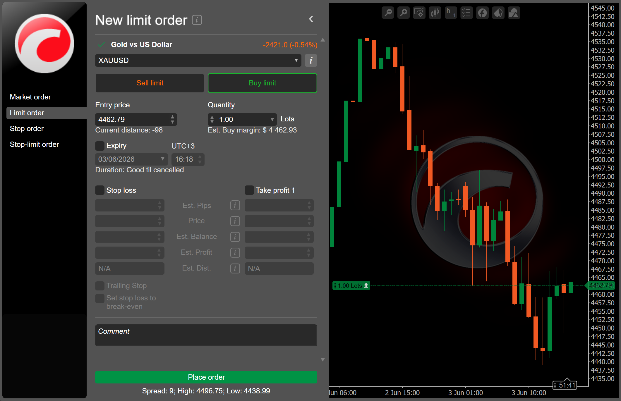The width and height of the screenshot is (621, 401).
Task: Click the "2 Jun 15:00" time axis label
Action: coord(402,393)
